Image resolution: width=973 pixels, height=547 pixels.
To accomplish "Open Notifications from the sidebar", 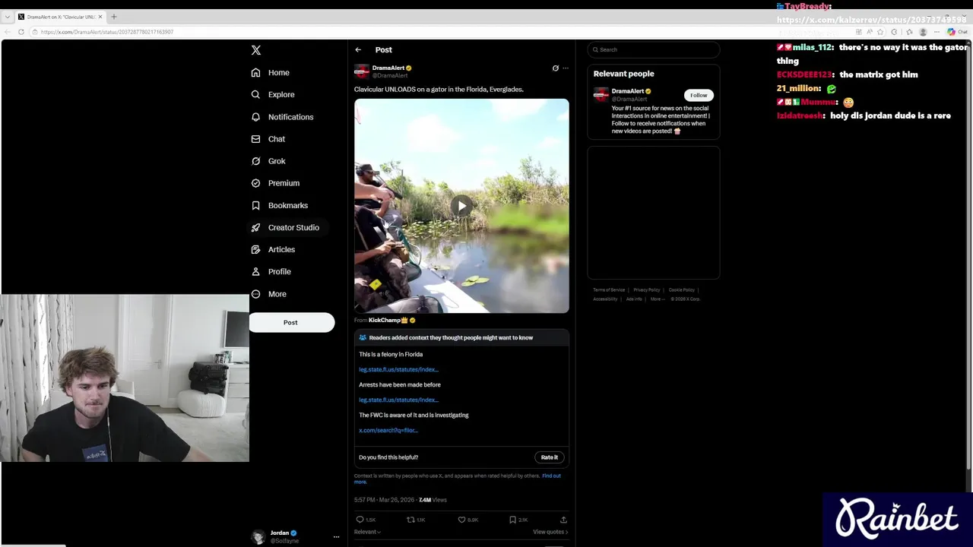I will pos(282,117).
